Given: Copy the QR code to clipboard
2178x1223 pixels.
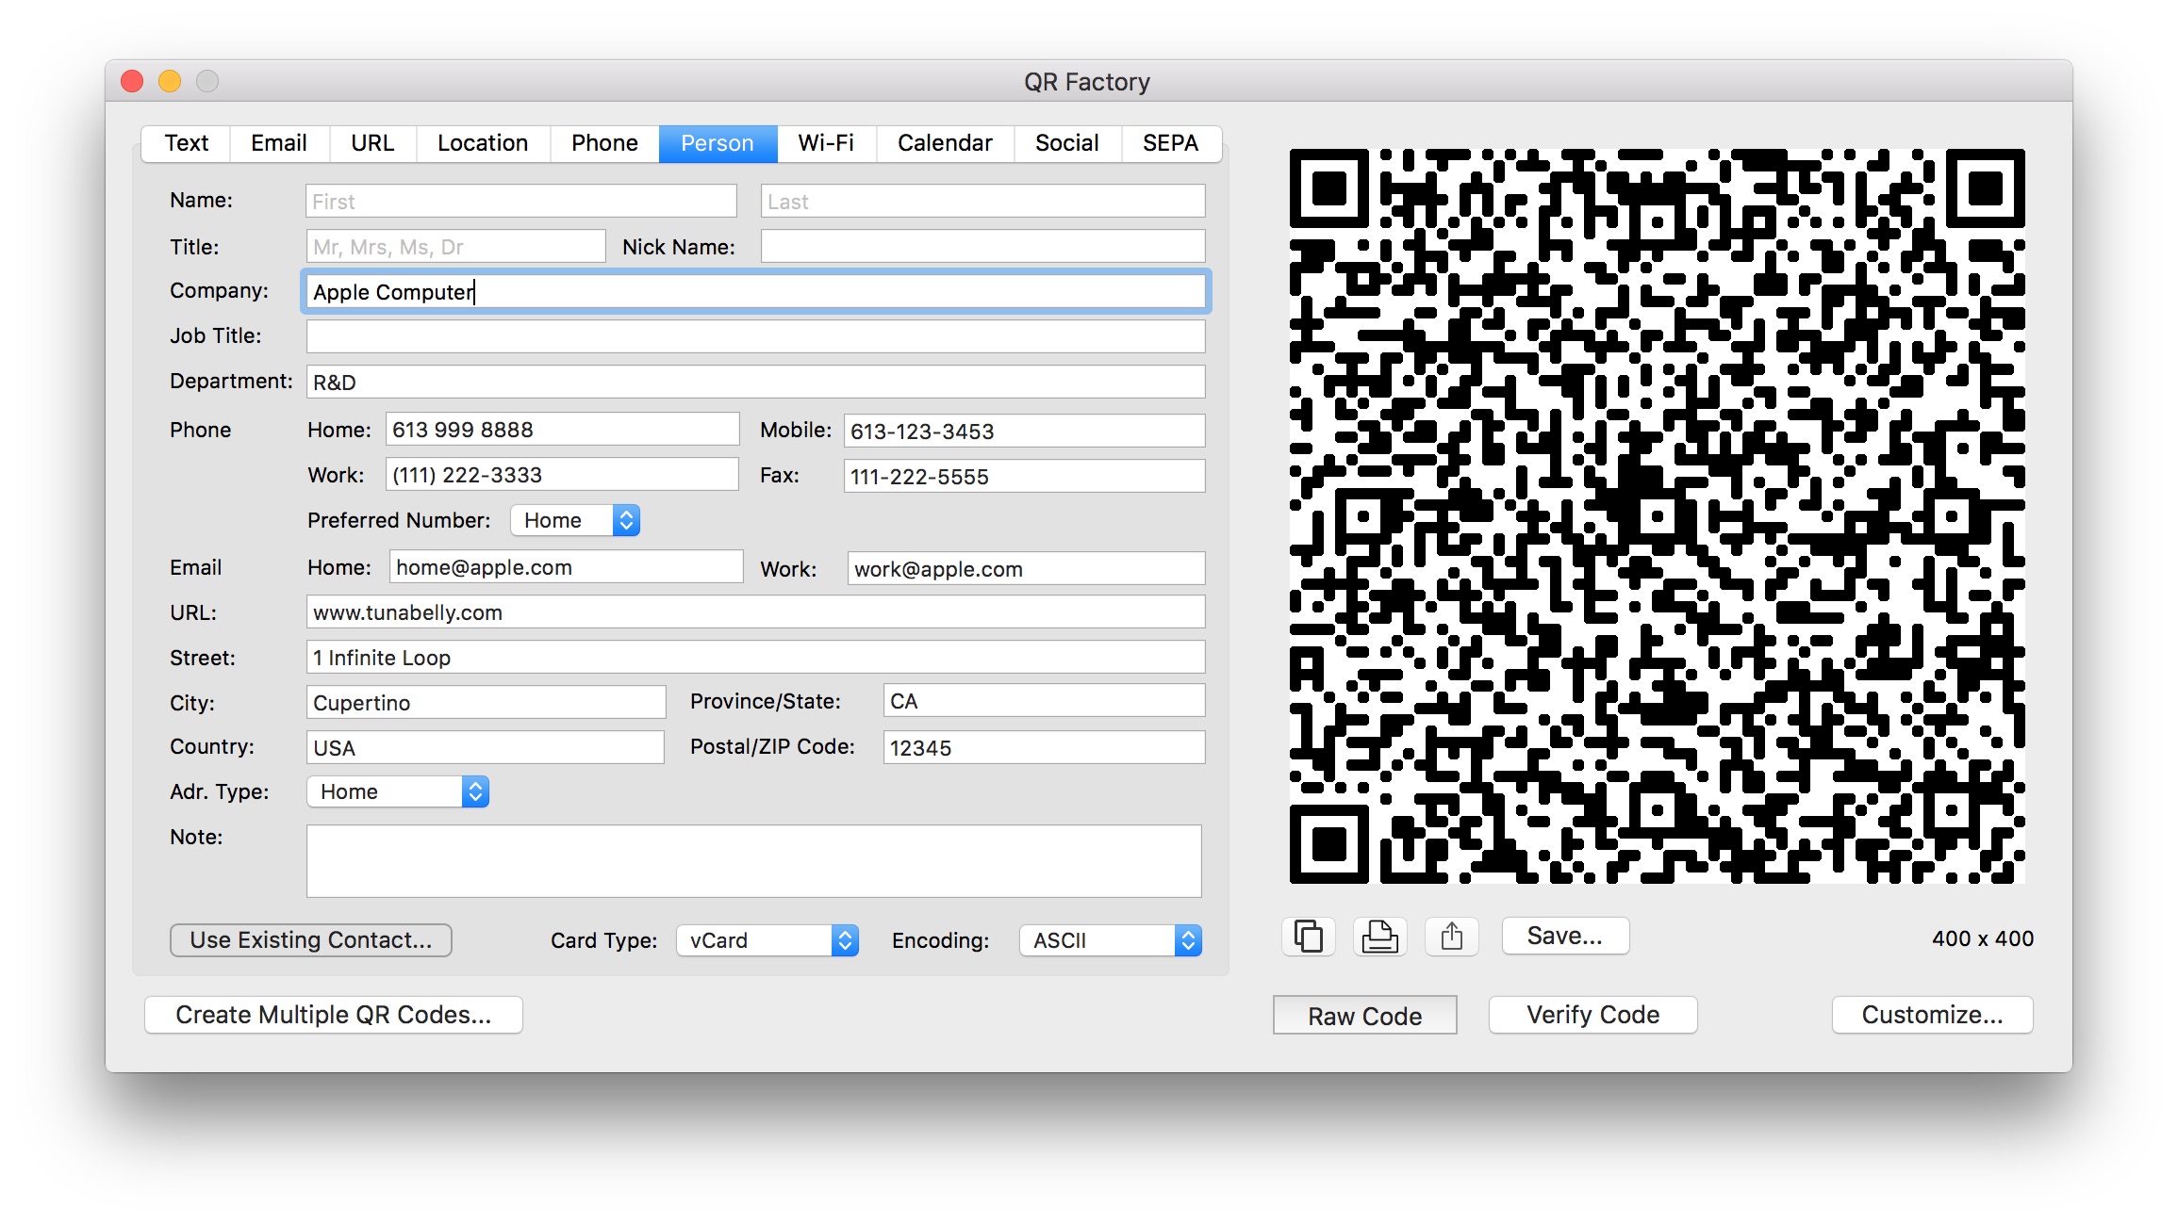Looking at the screenshot, I should point(1309,937).
